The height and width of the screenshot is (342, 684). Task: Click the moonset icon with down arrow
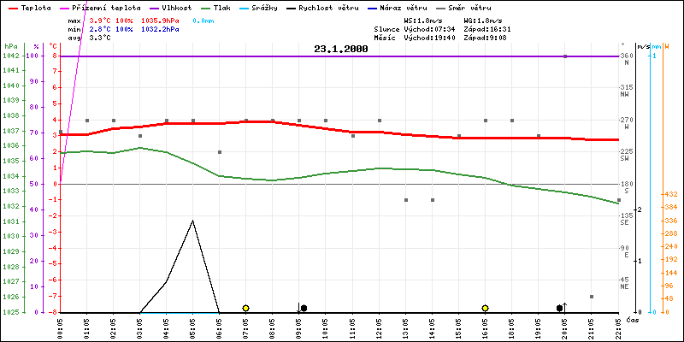302,308
